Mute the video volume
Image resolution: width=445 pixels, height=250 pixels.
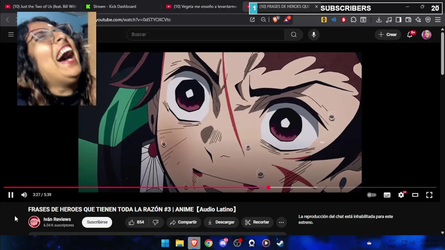click(24, 195)
